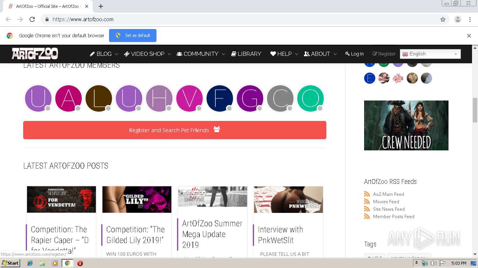Open the HELP menu

[x=281, y=54]
